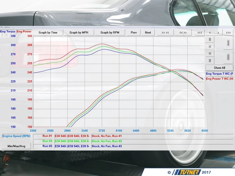The height and width of the screenshot is (176, 235).
Task: Click the Show All button
Action: click(219, 68)
